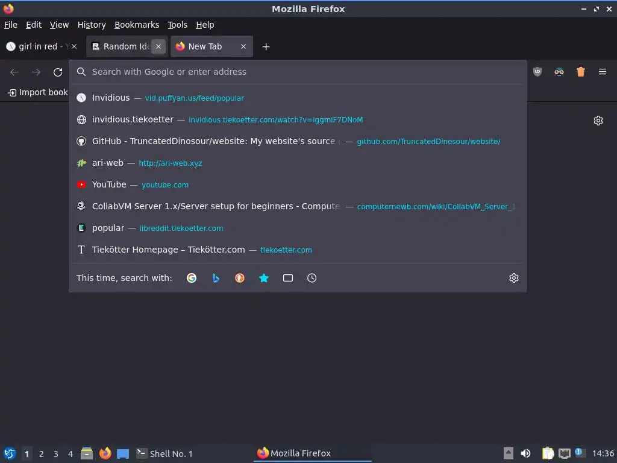Click the blue show desktop taskbar icon
Viewport: 617px width, 463px height.
click(x=123, y=454)
